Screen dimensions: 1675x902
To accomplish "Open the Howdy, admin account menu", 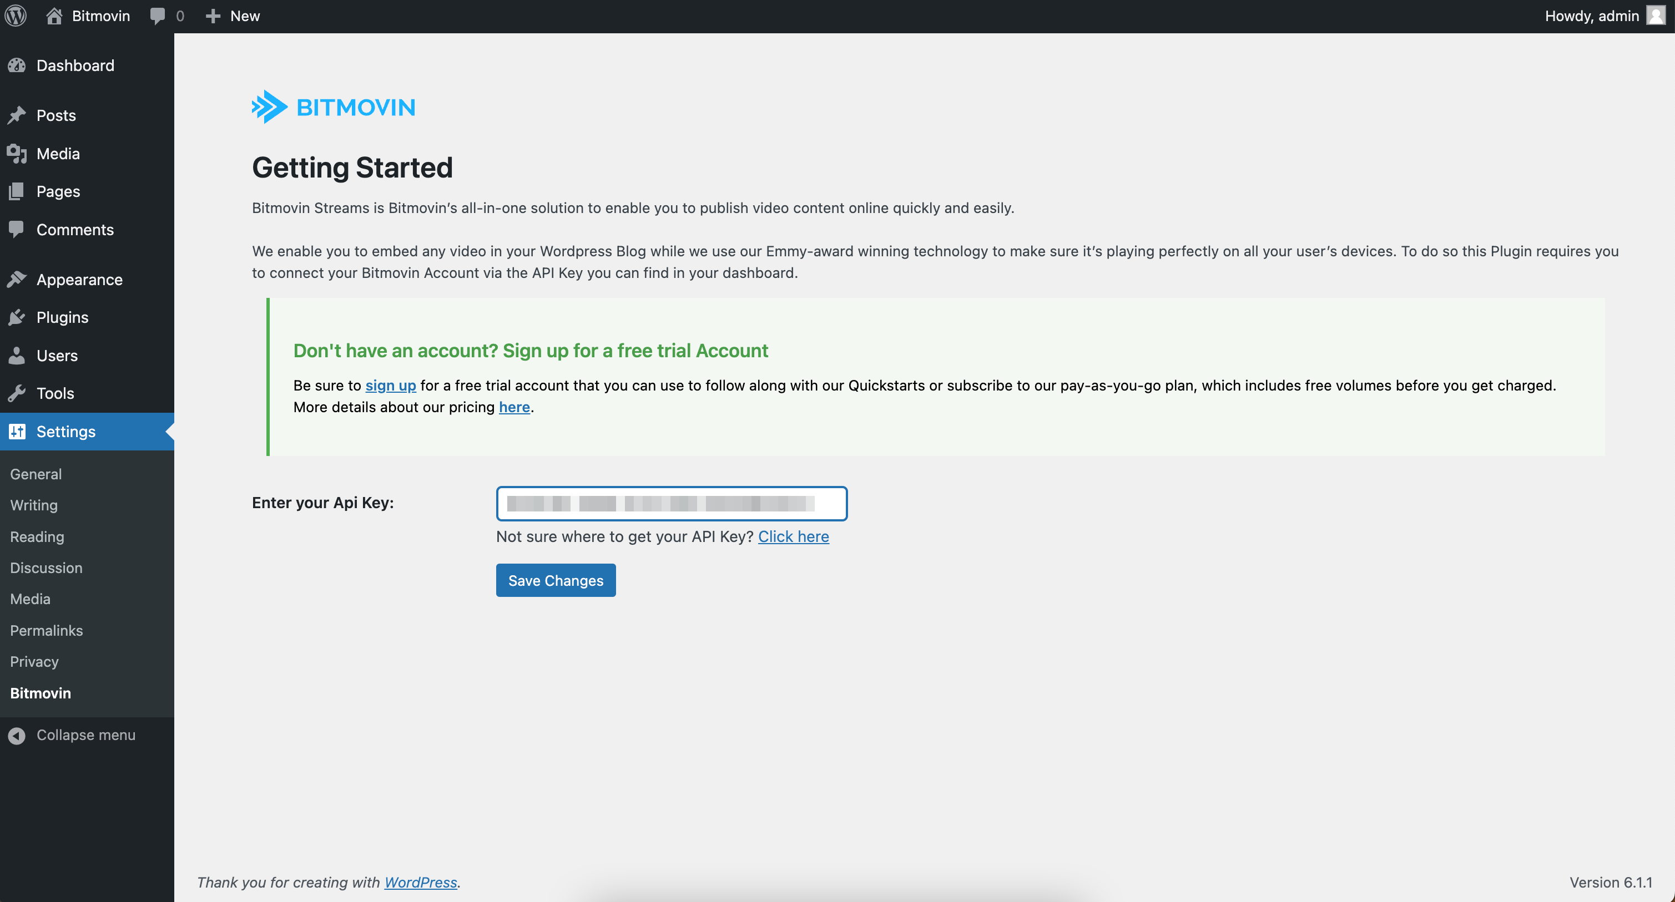I will tap(1591, 16).
